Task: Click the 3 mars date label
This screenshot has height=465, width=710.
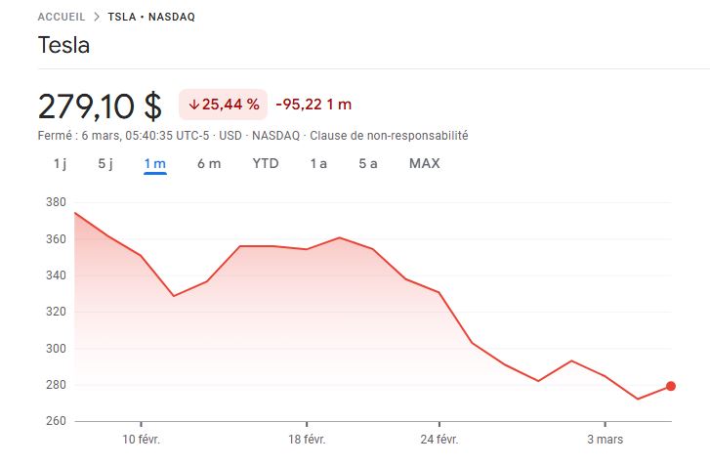Action: tap(606, 440)
